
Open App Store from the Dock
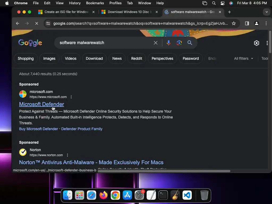pos(127,195)
